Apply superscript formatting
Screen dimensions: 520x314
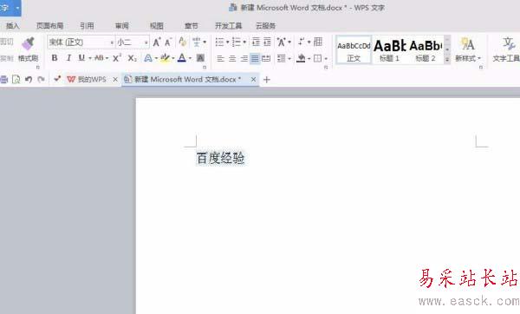coord(117,58)
